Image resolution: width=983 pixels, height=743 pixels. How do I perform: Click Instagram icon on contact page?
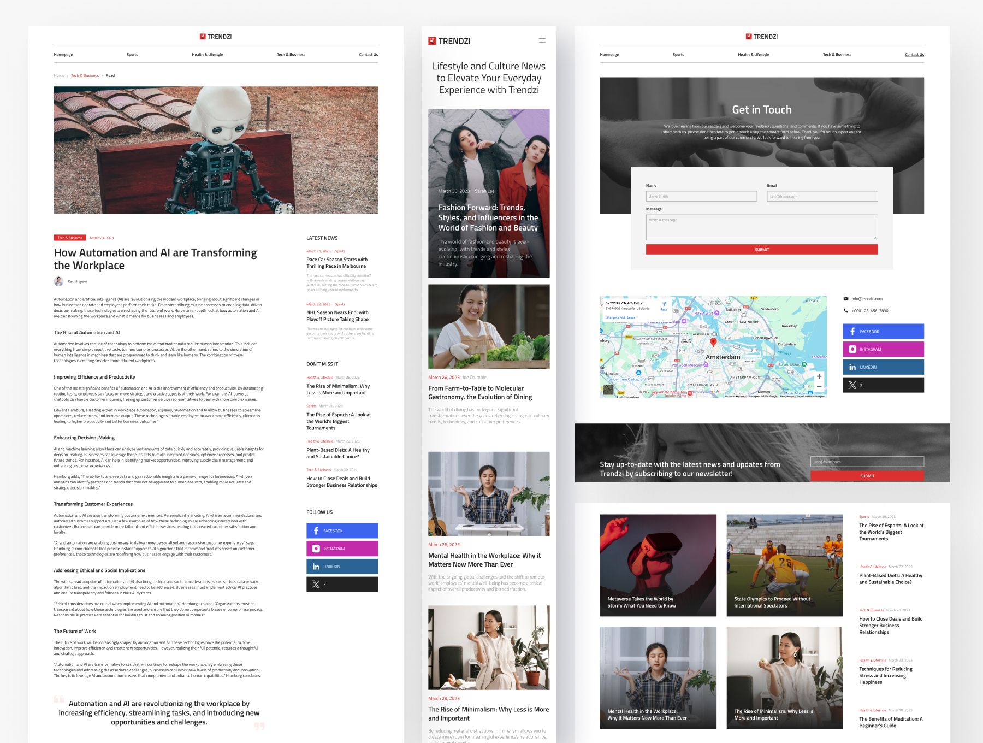click(x=852, y=349)
